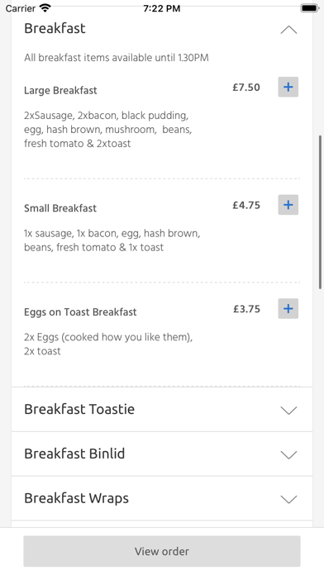The width and height of the screenshot is (324, 575).
Task: Tap the Breakfast section heading
Action: click(x=55, y=29)
